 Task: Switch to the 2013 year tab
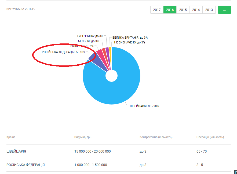209,10
